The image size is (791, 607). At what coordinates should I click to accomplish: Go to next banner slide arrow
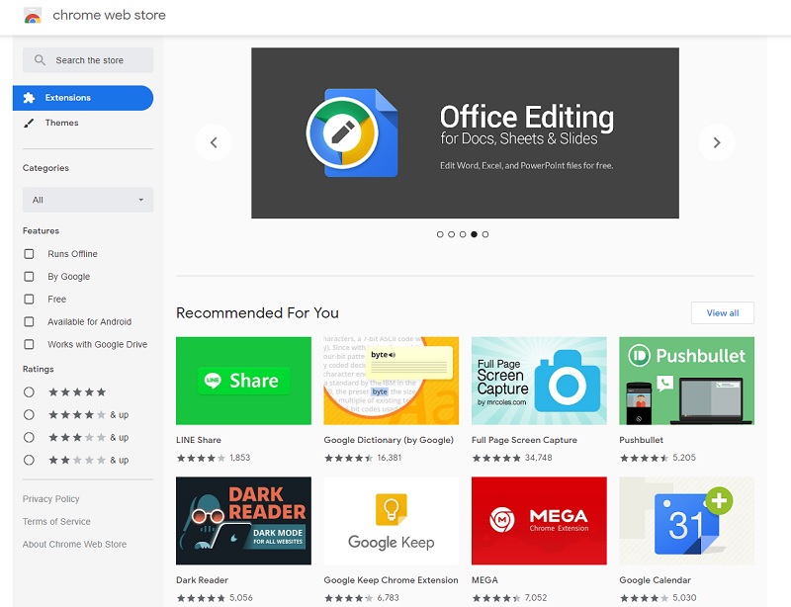pyautogui.click(x=716, y=142)
